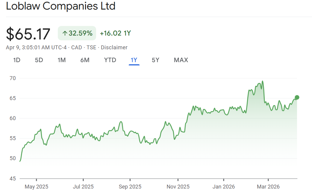Click the green current-price dot on chart
312x193 pixels.
pyautogui.click(x=297, y=97)
